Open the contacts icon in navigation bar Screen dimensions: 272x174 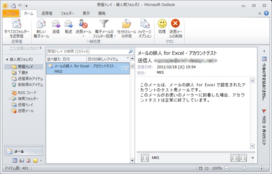click(x=22, y=161)
